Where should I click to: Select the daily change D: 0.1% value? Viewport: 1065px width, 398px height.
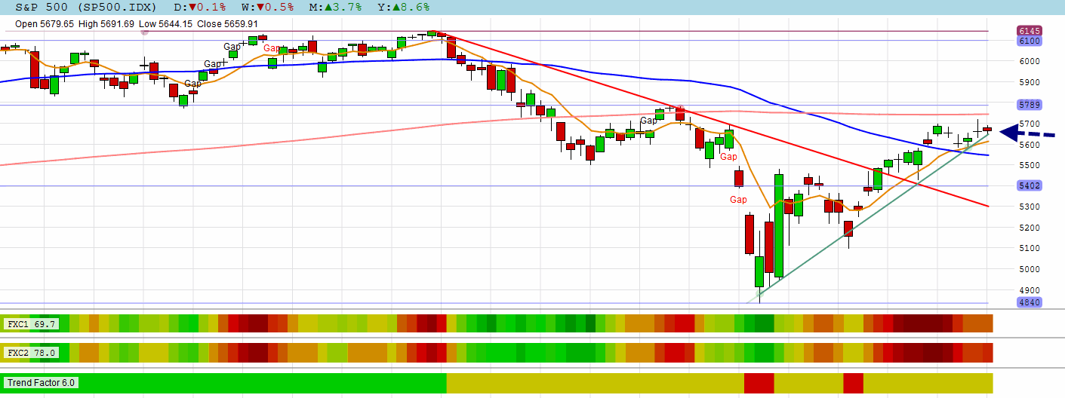202,7
